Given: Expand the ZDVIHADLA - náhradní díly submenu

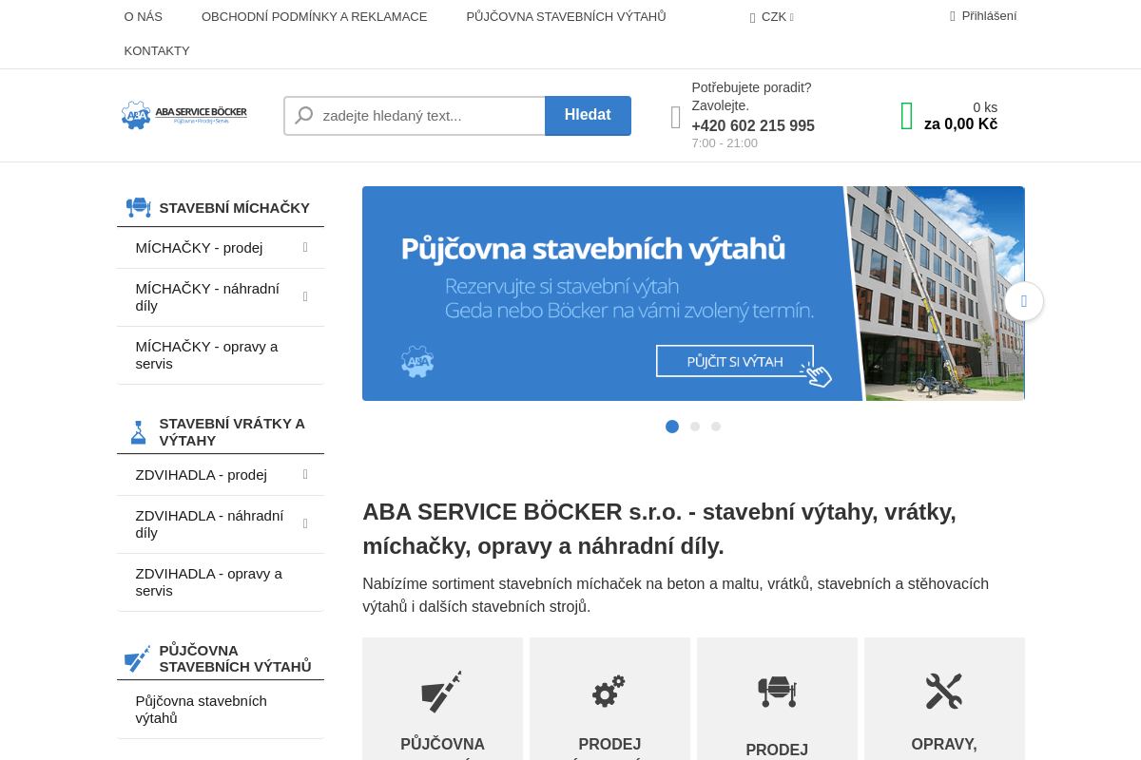Looking at the screenshot, I should (304, 523).
